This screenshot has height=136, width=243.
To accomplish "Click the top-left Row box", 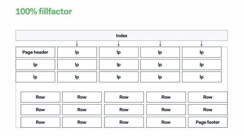I will tap(40, 97).
